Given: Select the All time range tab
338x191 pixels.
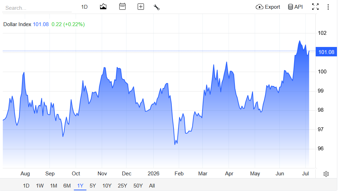Looking at the screenshot, I should tap(152, 186).
